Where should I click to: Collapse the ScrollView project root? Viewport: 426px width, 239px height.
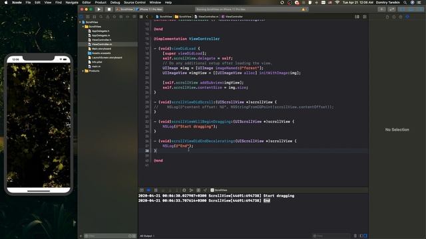pos(80,22)
